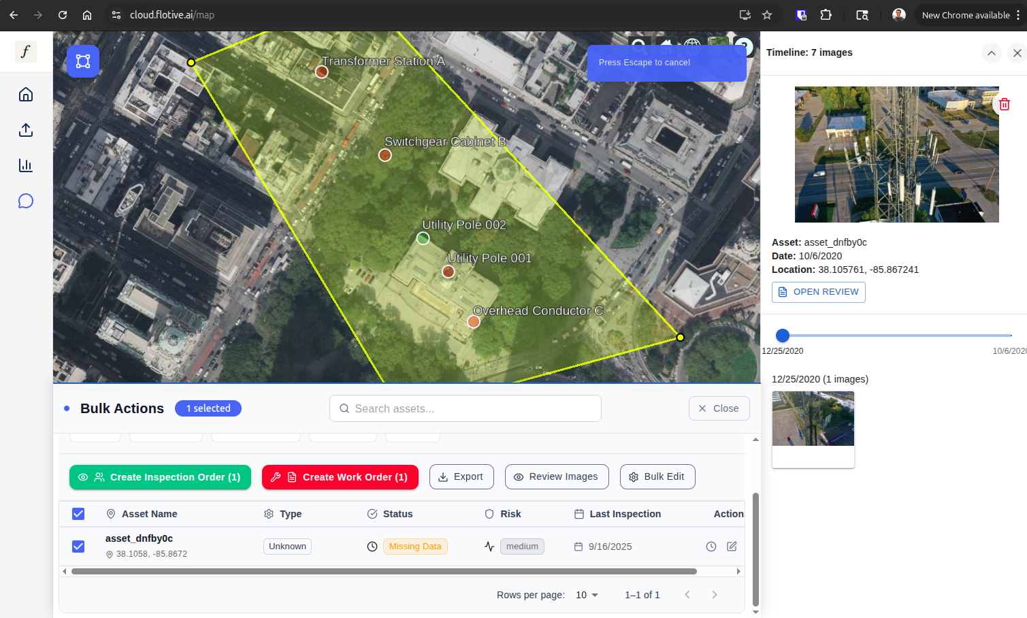Viewport: 1027px width, 618px height.
Task: Toggle the select-all checkbox in table header
Action: (78, 514)
